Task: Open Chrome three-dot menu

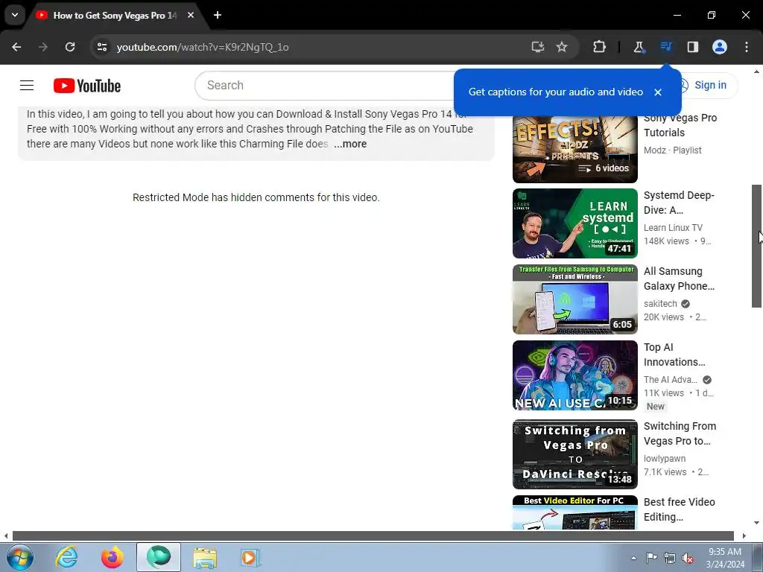Action: pos(747,47)
